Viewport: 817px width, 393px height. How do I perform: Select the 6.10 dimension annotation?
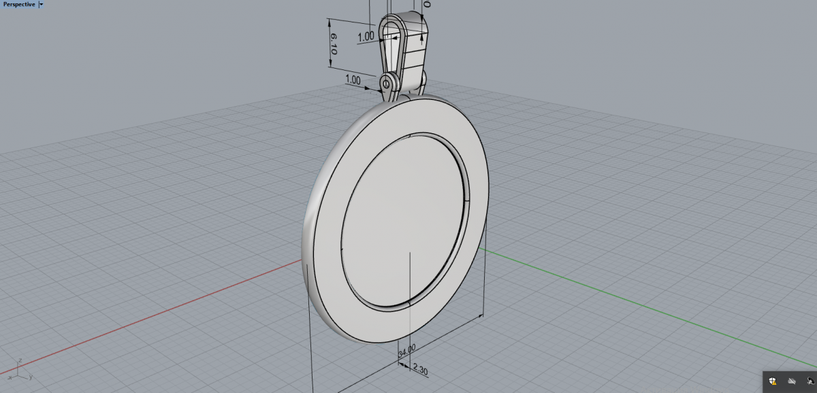[x=334, y=44]
